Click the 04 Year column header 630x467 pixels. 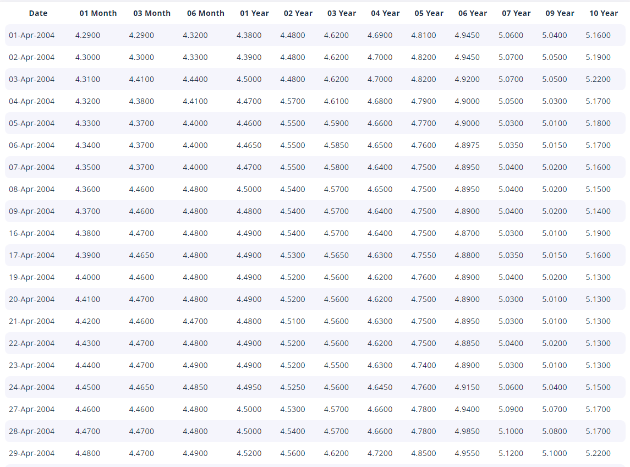(x=385, y=13)
